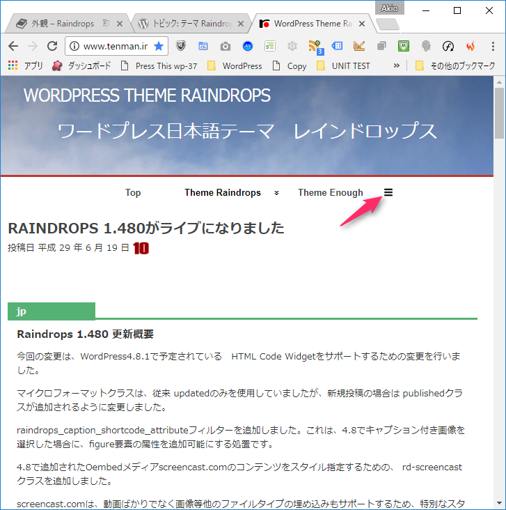Open the Top menu item
Viewport: 506px width, 510px height.
[133, 192]
